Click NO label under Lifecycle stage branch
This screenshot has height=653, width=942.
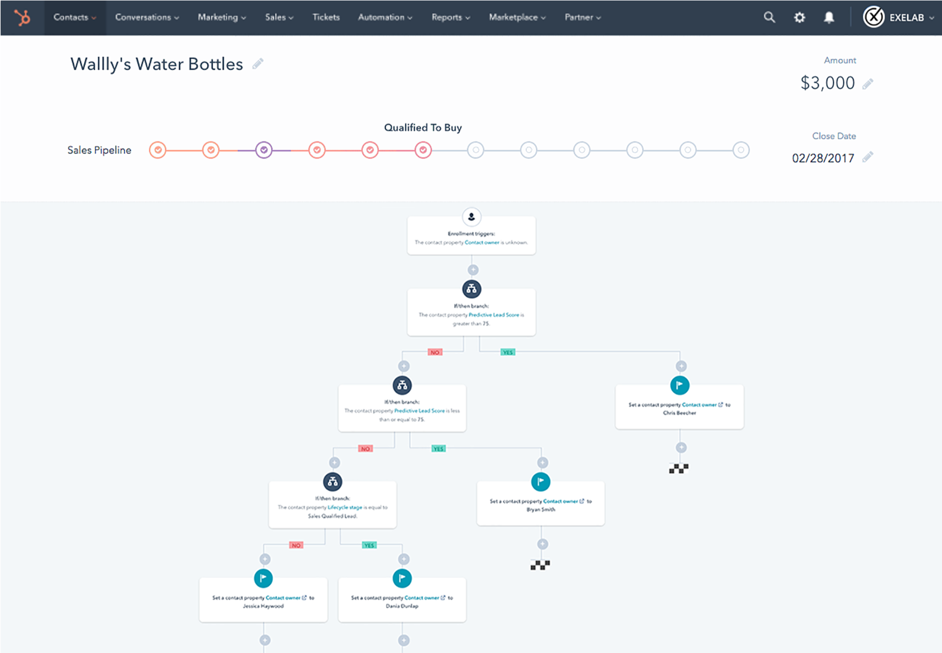click(x=296, y=546)
